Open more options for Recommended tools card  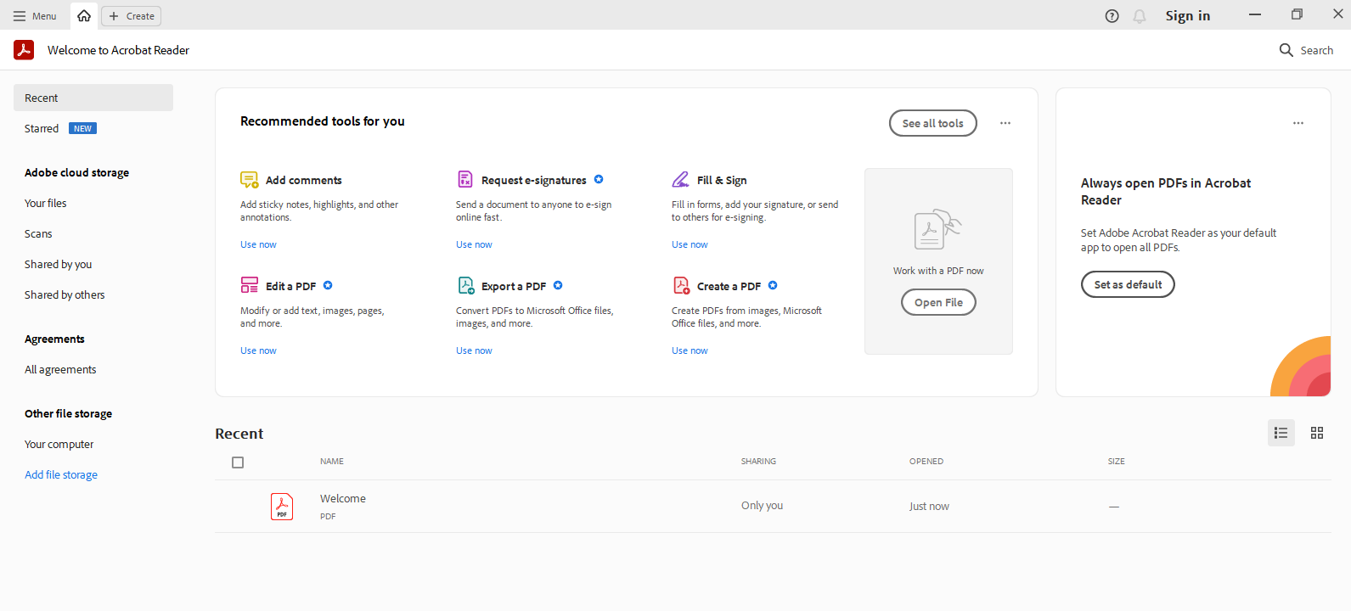point(1005,123)
